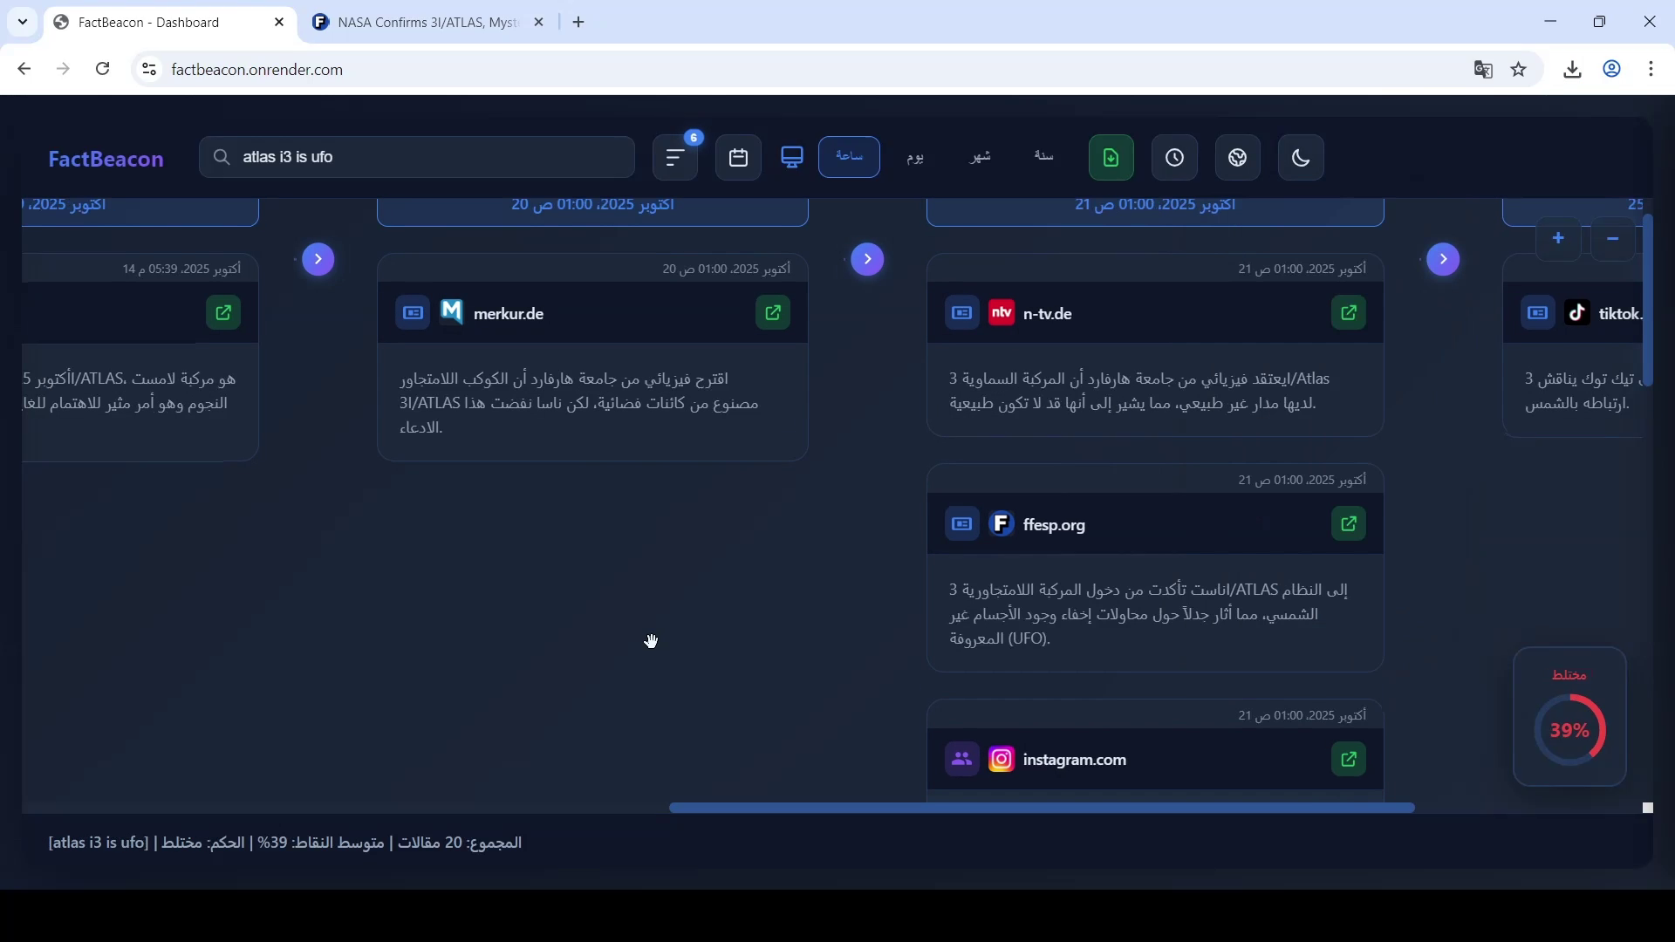
Task: Click the search field with atlas query
Action: coord(417,158)
